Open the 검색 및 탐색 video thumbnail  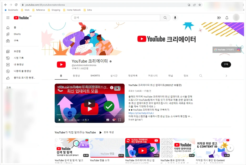pyautogui.click(x=72, y=148)
